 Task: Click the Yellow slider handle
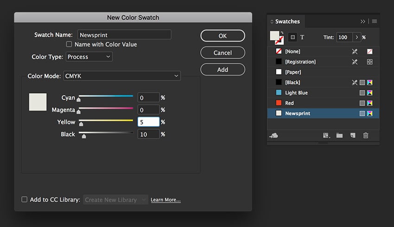click(81, 124)
